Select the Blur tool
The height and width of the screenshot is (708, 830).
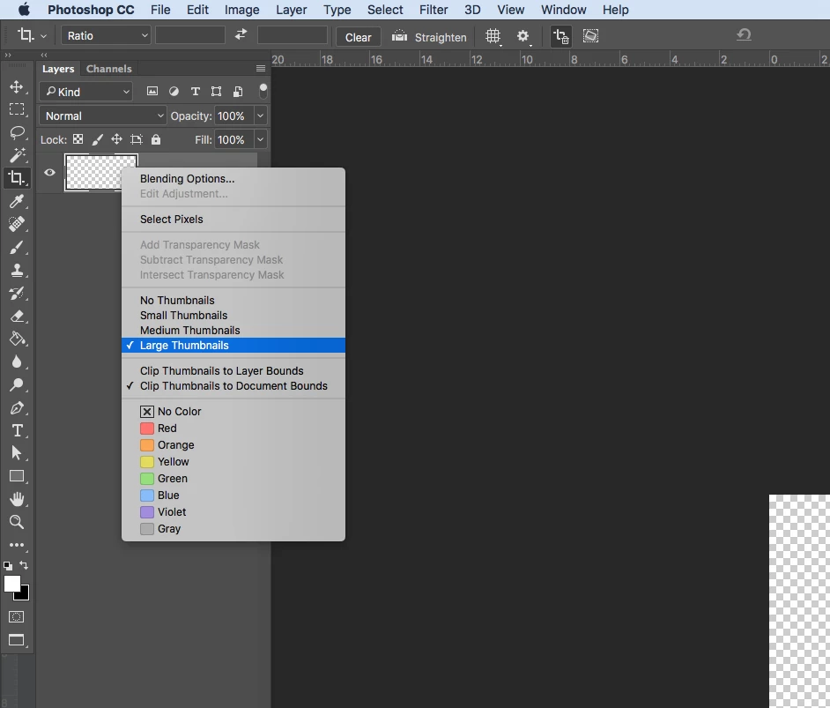pyautogui.click(x=17, y=362)
